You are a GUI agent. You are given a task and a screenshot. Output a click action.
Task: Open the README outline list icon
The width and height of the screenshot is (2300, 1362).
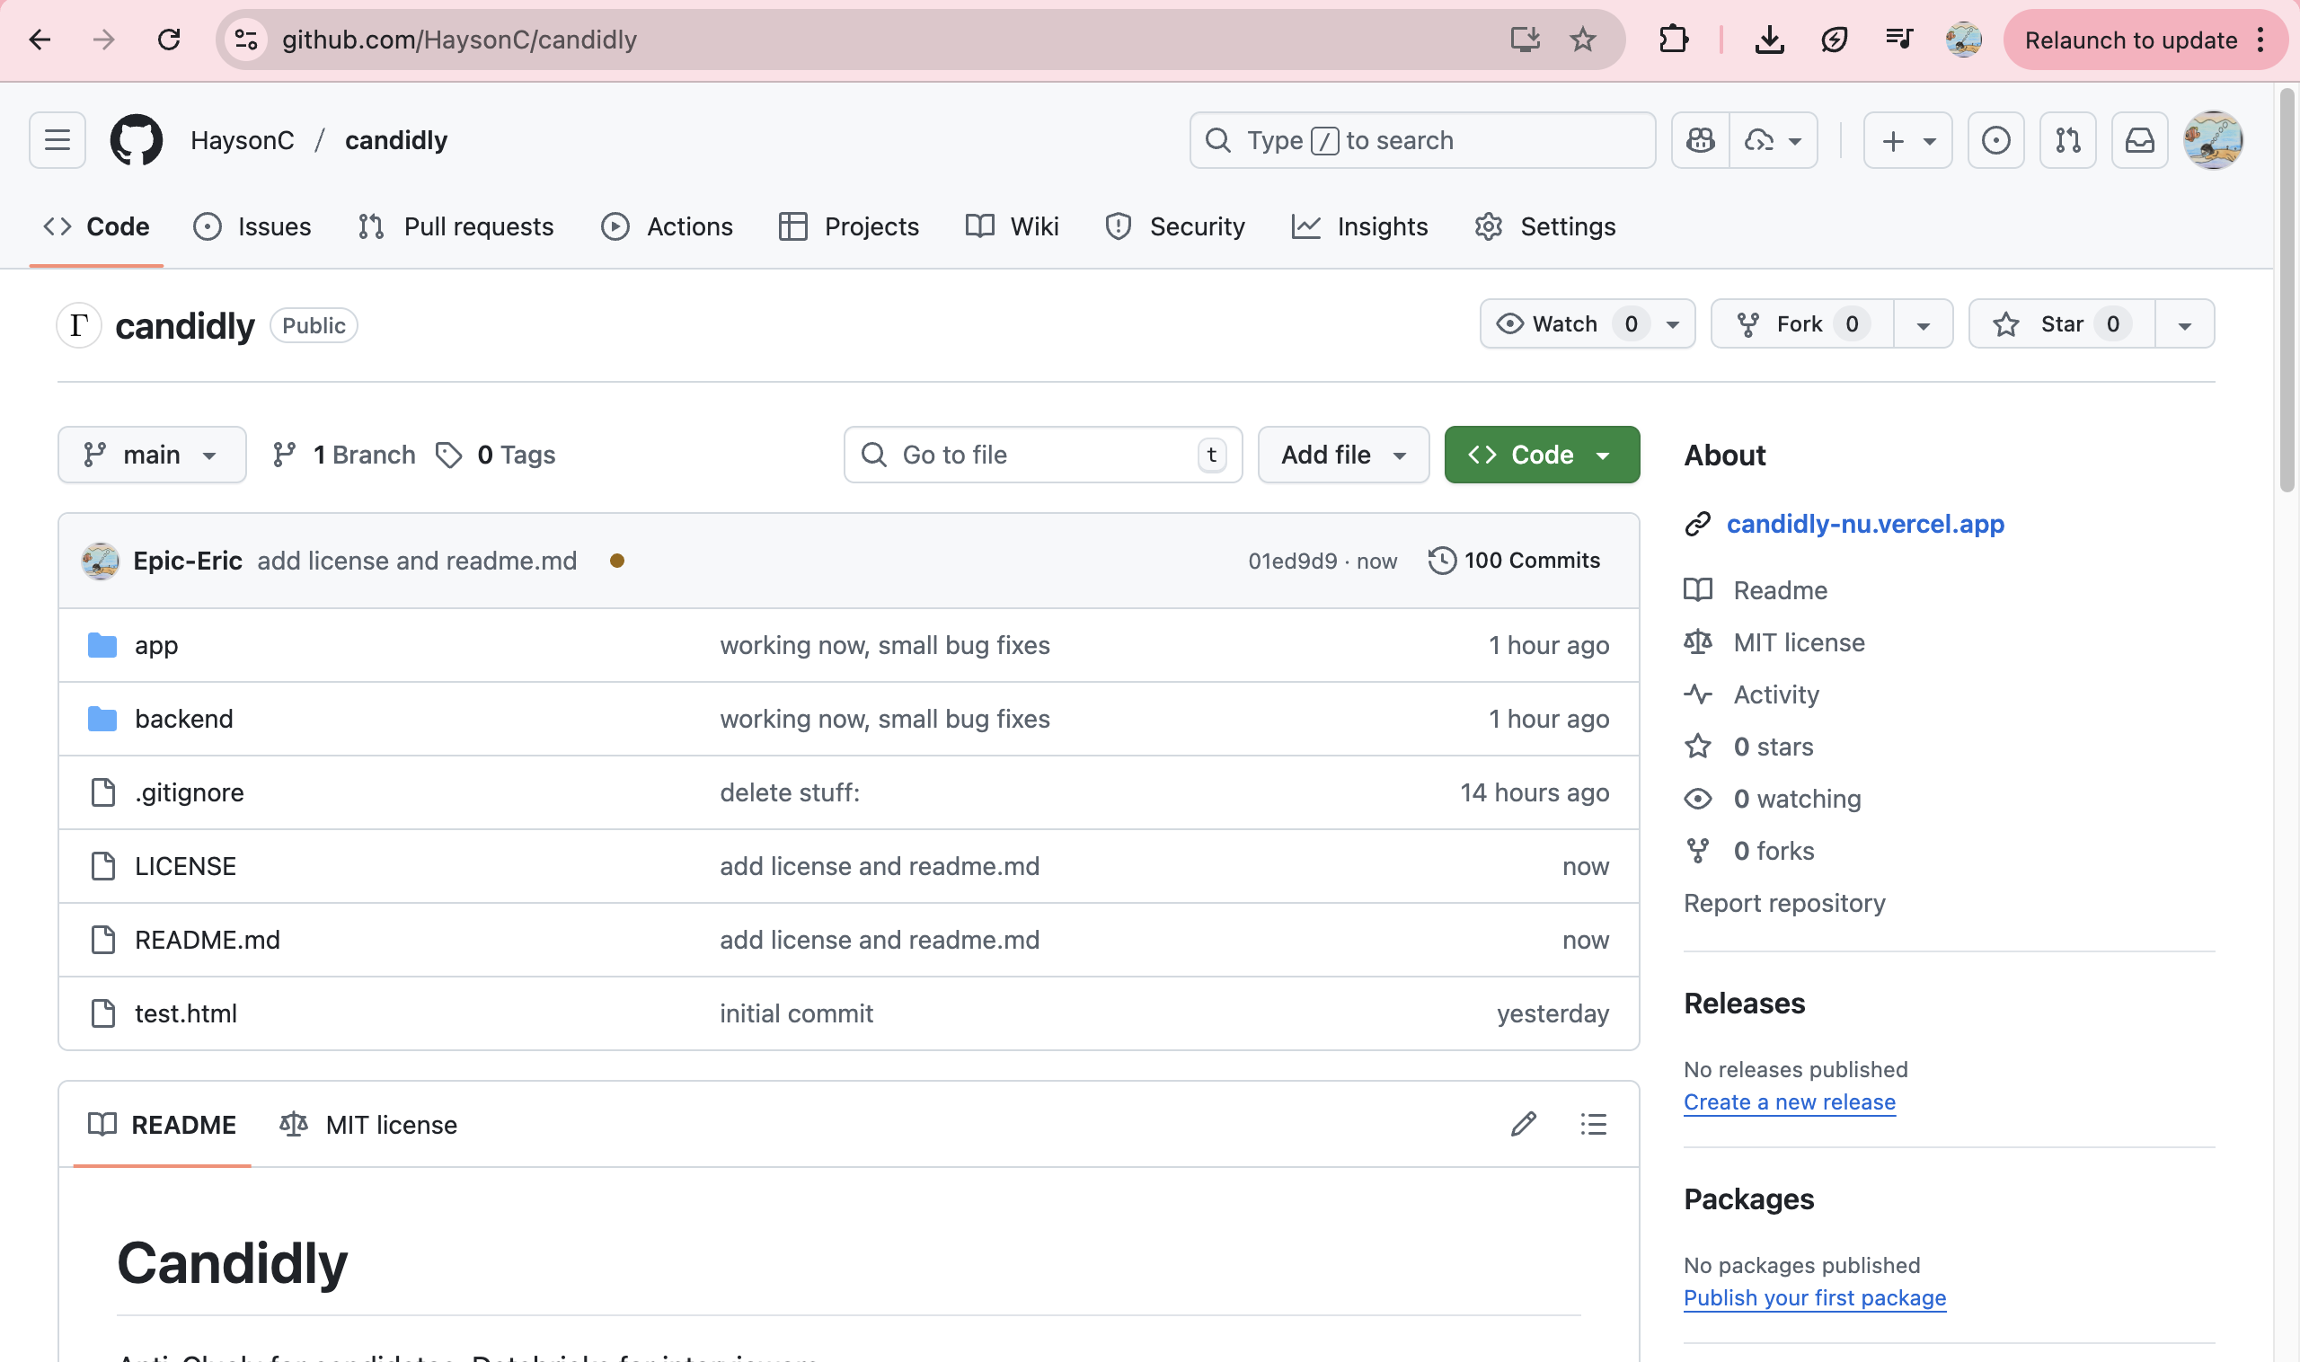[x=1593, y=1124]
